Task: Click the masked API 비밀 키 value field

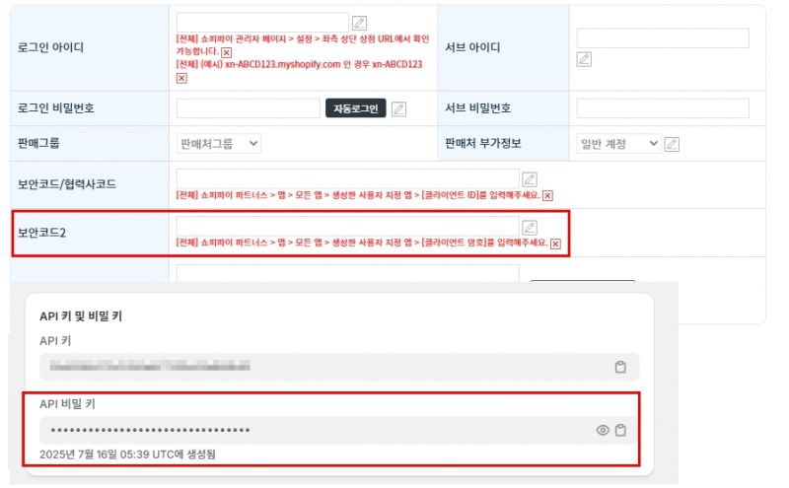Action: 339,430
